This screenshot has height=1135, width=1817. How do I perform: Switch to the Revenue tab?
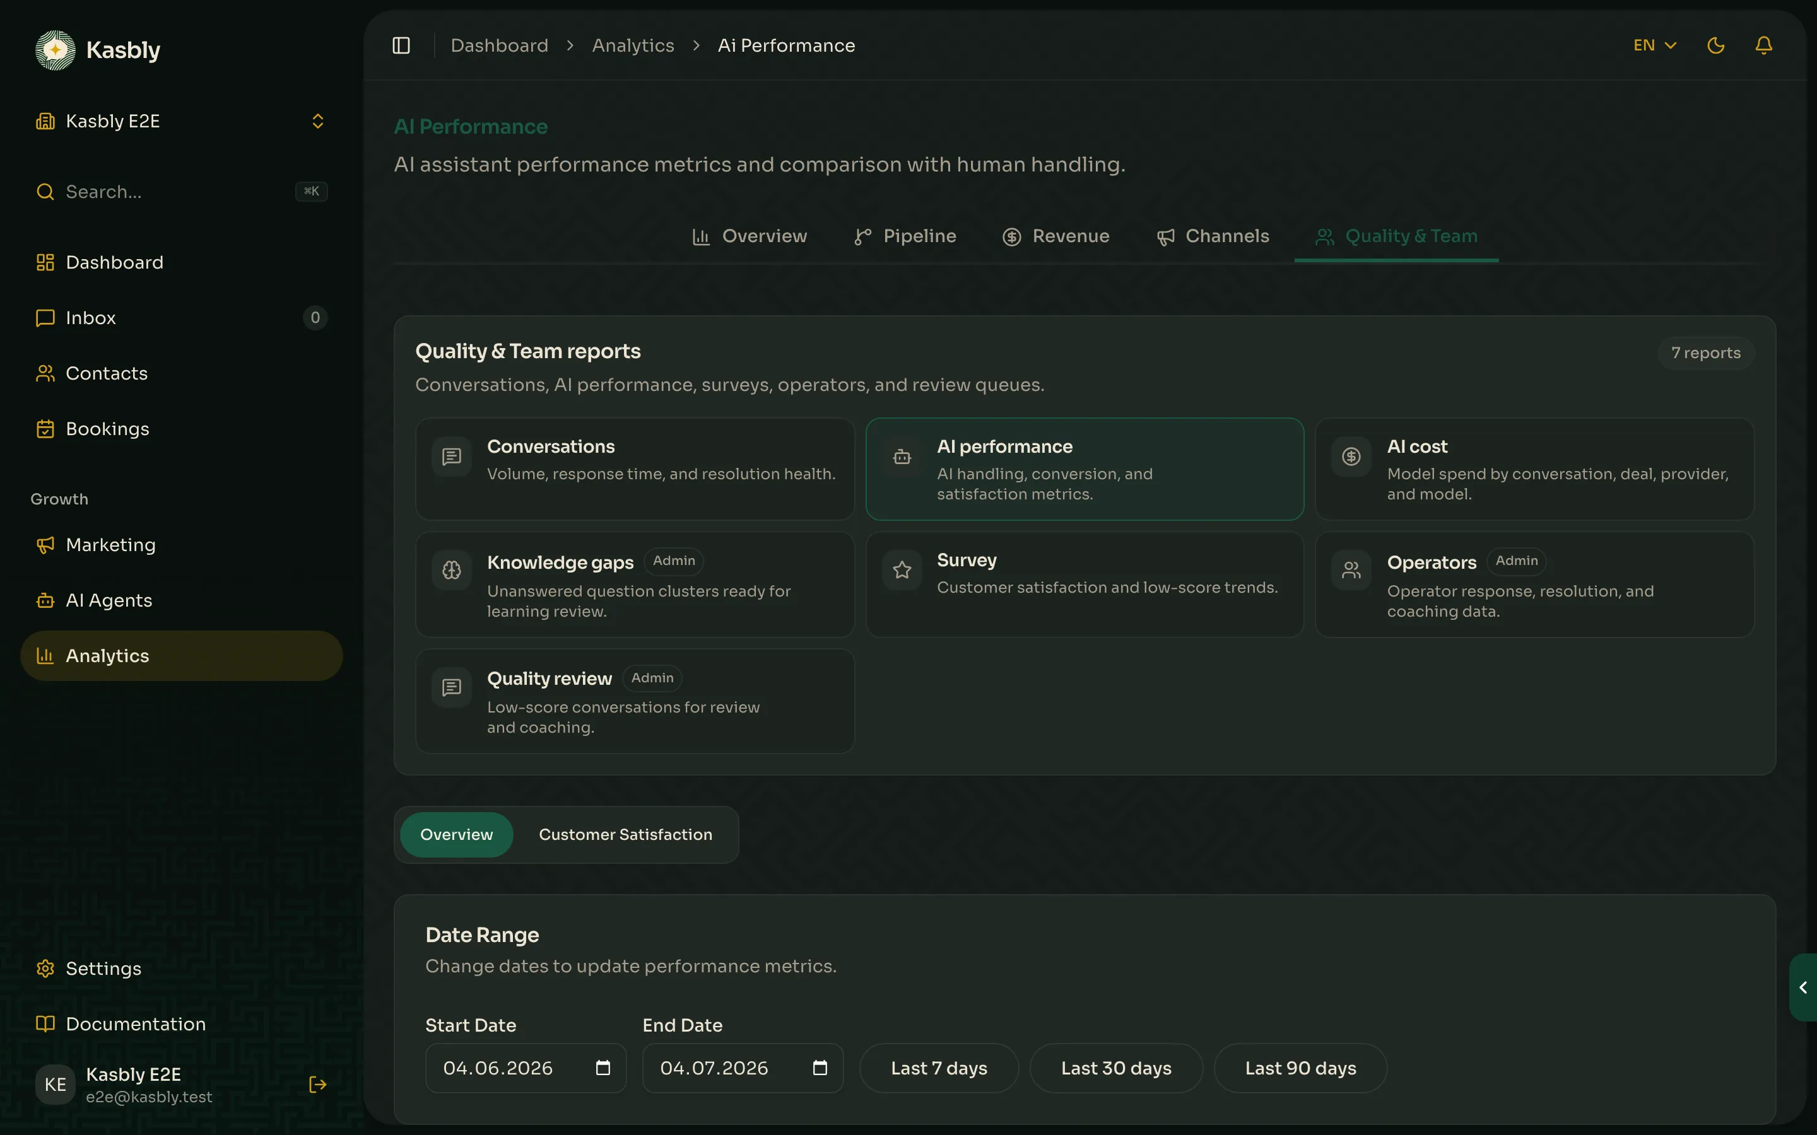1056,236
